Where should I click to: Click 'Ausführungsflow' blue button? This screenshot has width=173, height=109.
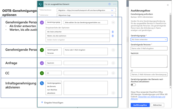[140, 105]
